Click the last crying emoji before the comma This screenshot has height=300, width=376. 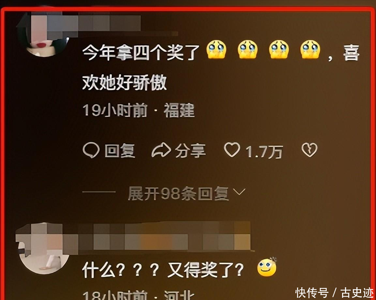[x=310, y=49]
